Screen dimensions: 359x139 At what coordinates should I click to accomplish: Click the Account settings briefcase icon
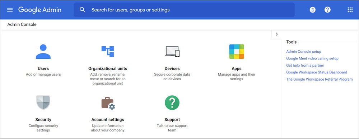pos(108,103)
